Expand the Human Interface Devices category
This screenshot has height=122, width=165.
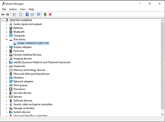7,55
